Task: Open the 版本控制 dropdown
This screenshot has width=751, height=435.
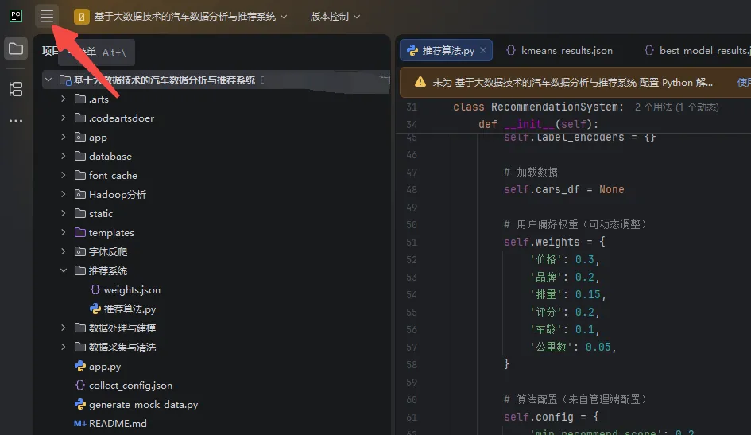Action: [x=335, y=17]
